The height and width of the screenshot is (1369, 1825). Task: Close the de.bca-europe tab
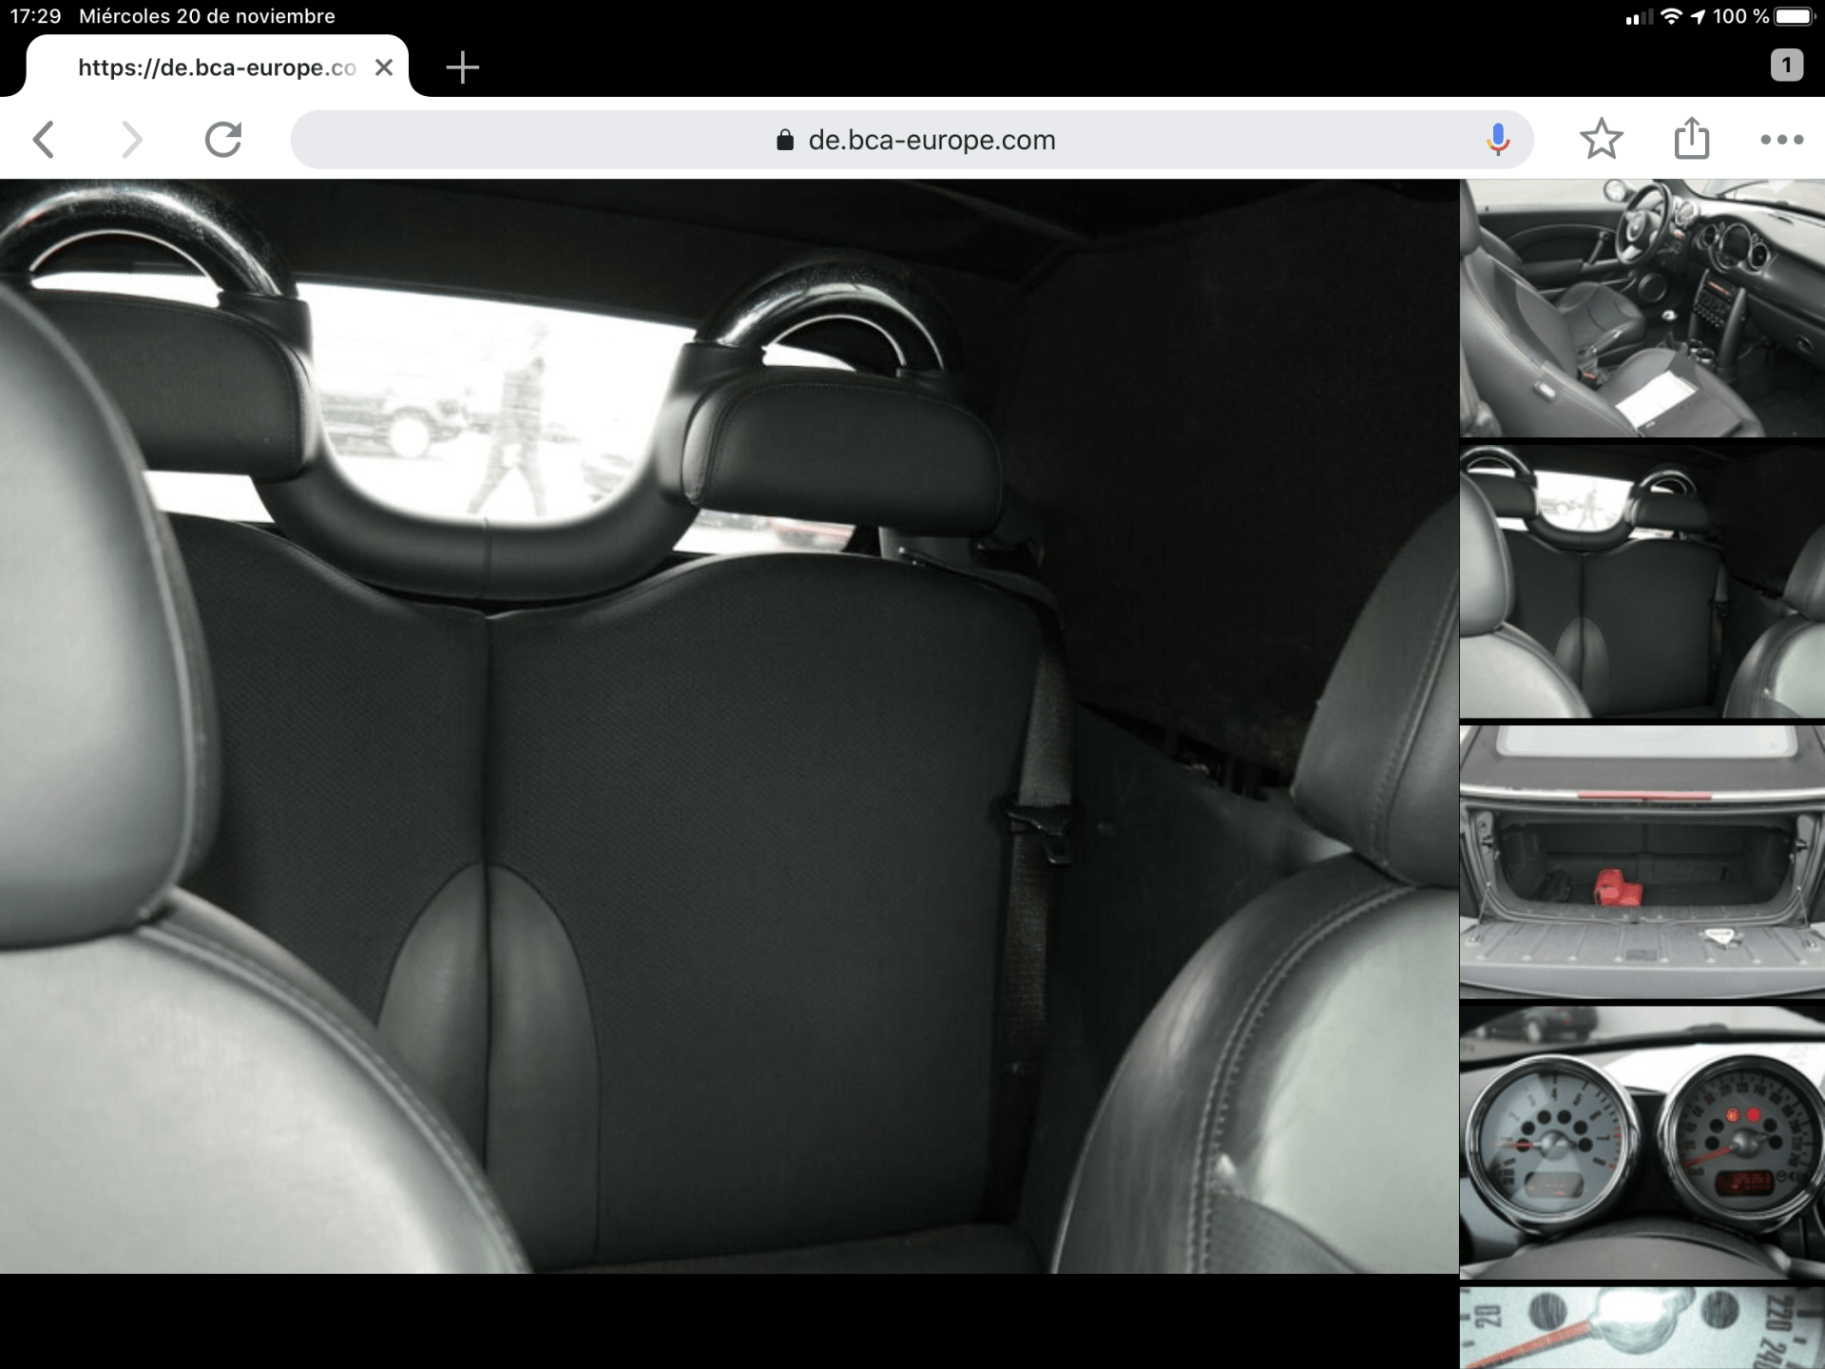[384, 67]
